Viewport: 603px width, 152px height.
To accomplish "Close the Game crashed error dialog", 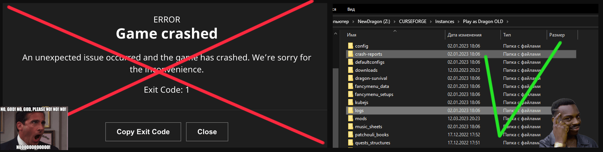I will (207, 132).
